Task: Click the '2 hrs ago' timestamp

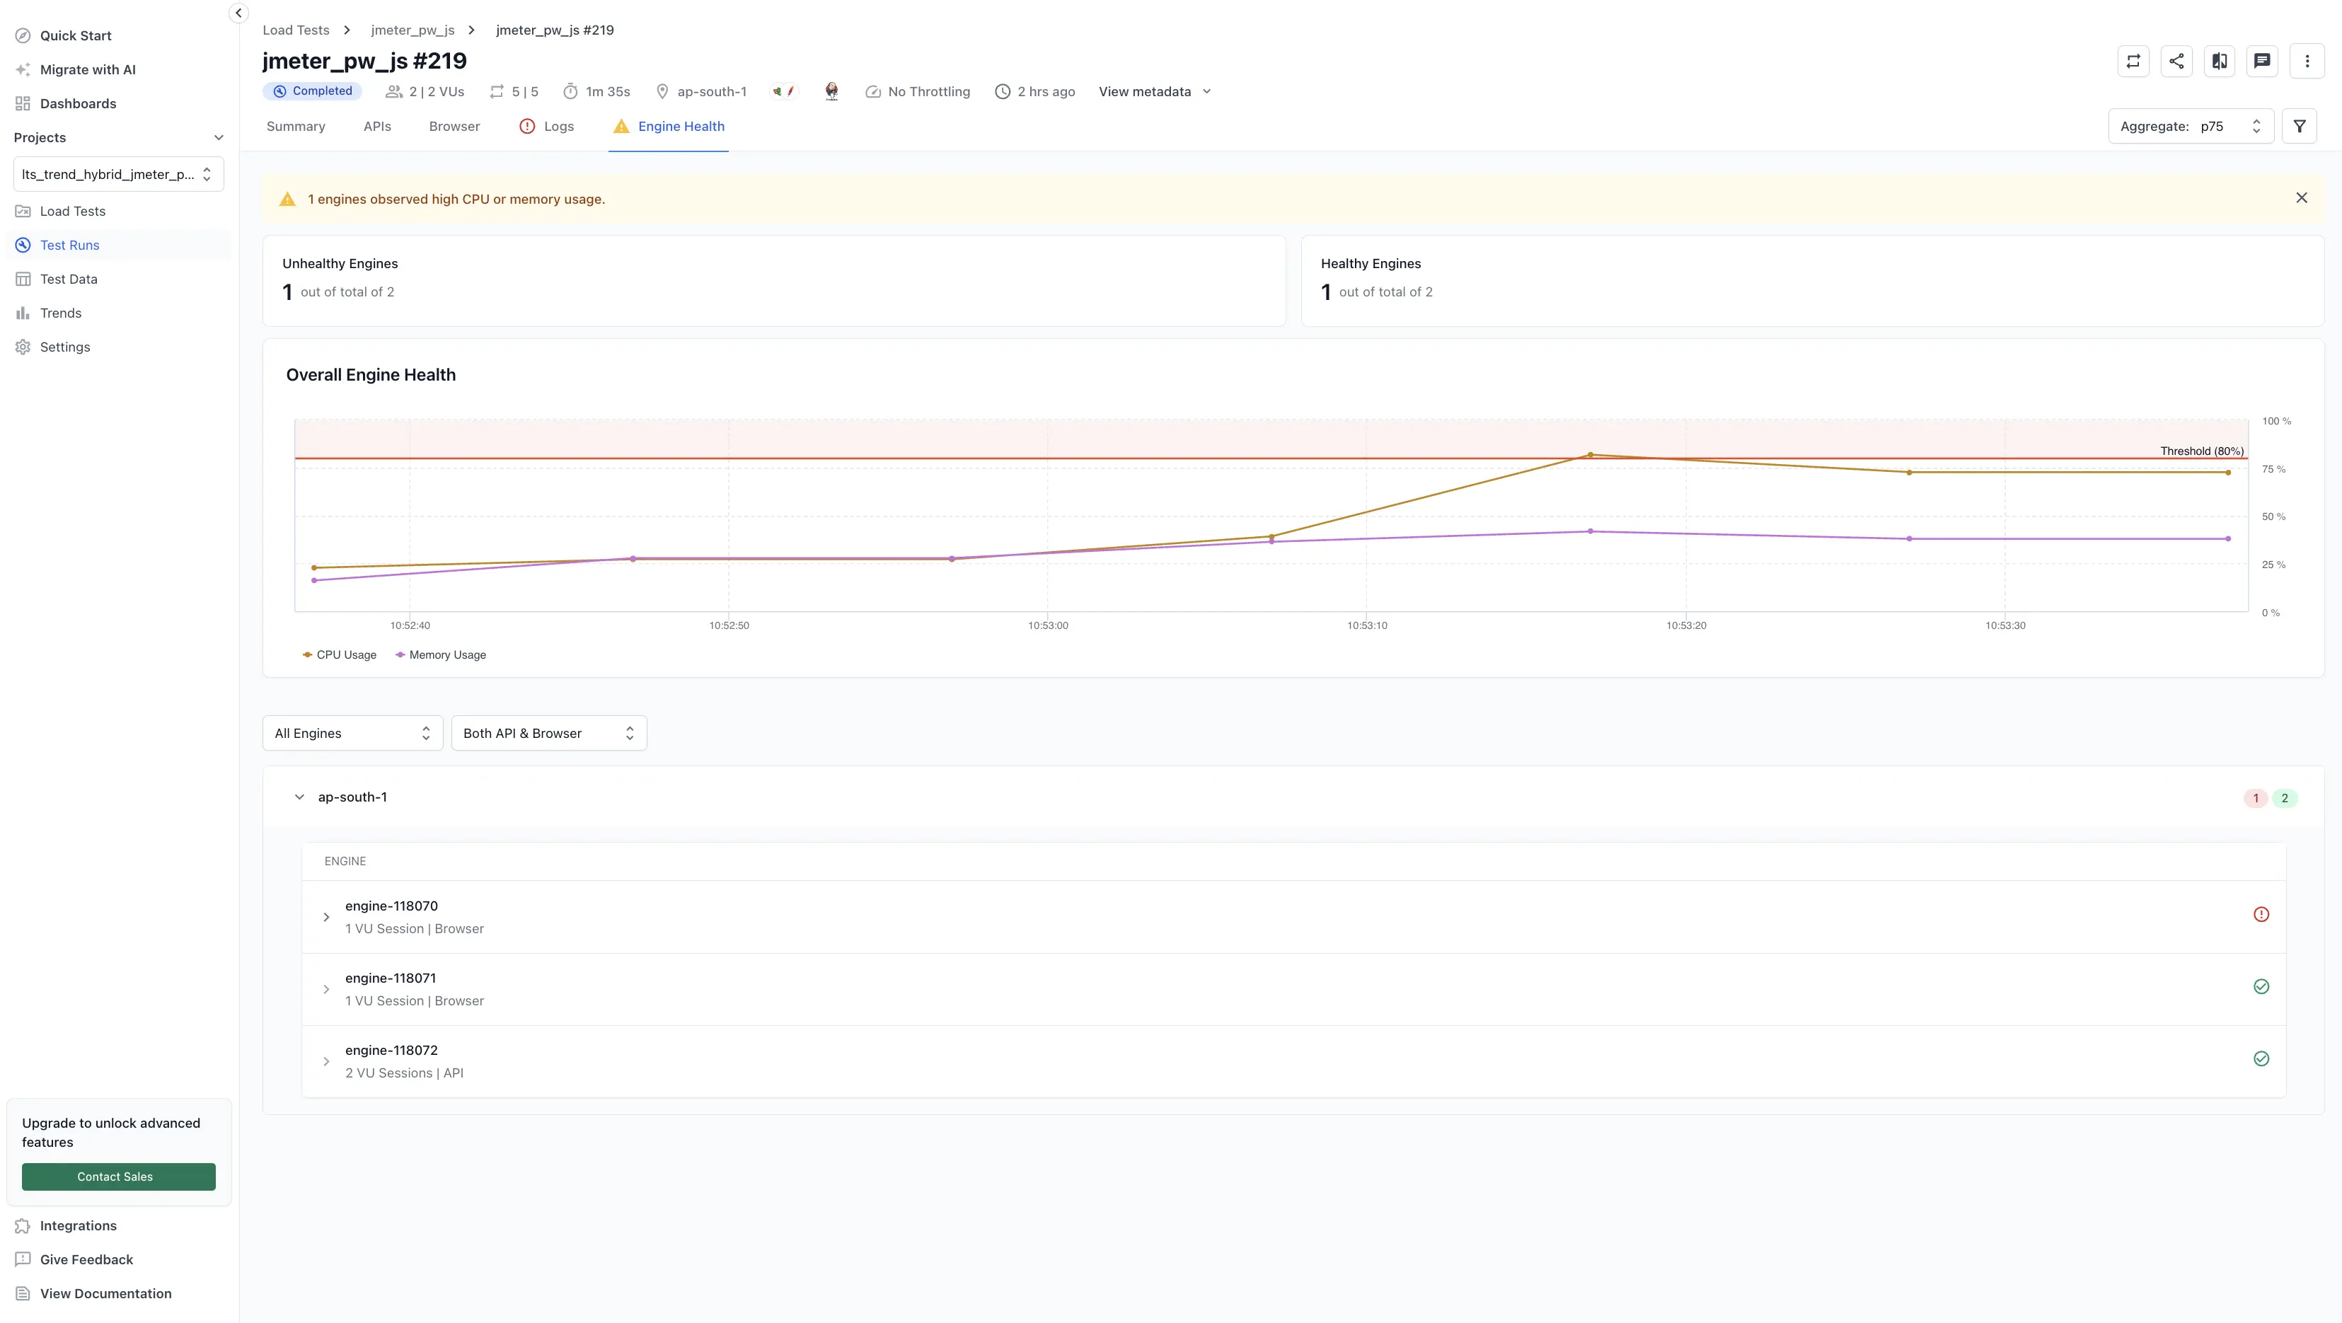Action: pyautogui.click(x=1046, y=92)
